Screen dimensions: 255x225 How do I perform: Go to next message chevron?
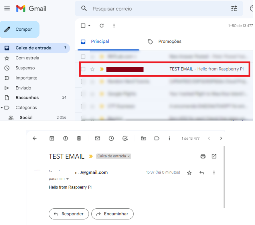pos(221,138)
